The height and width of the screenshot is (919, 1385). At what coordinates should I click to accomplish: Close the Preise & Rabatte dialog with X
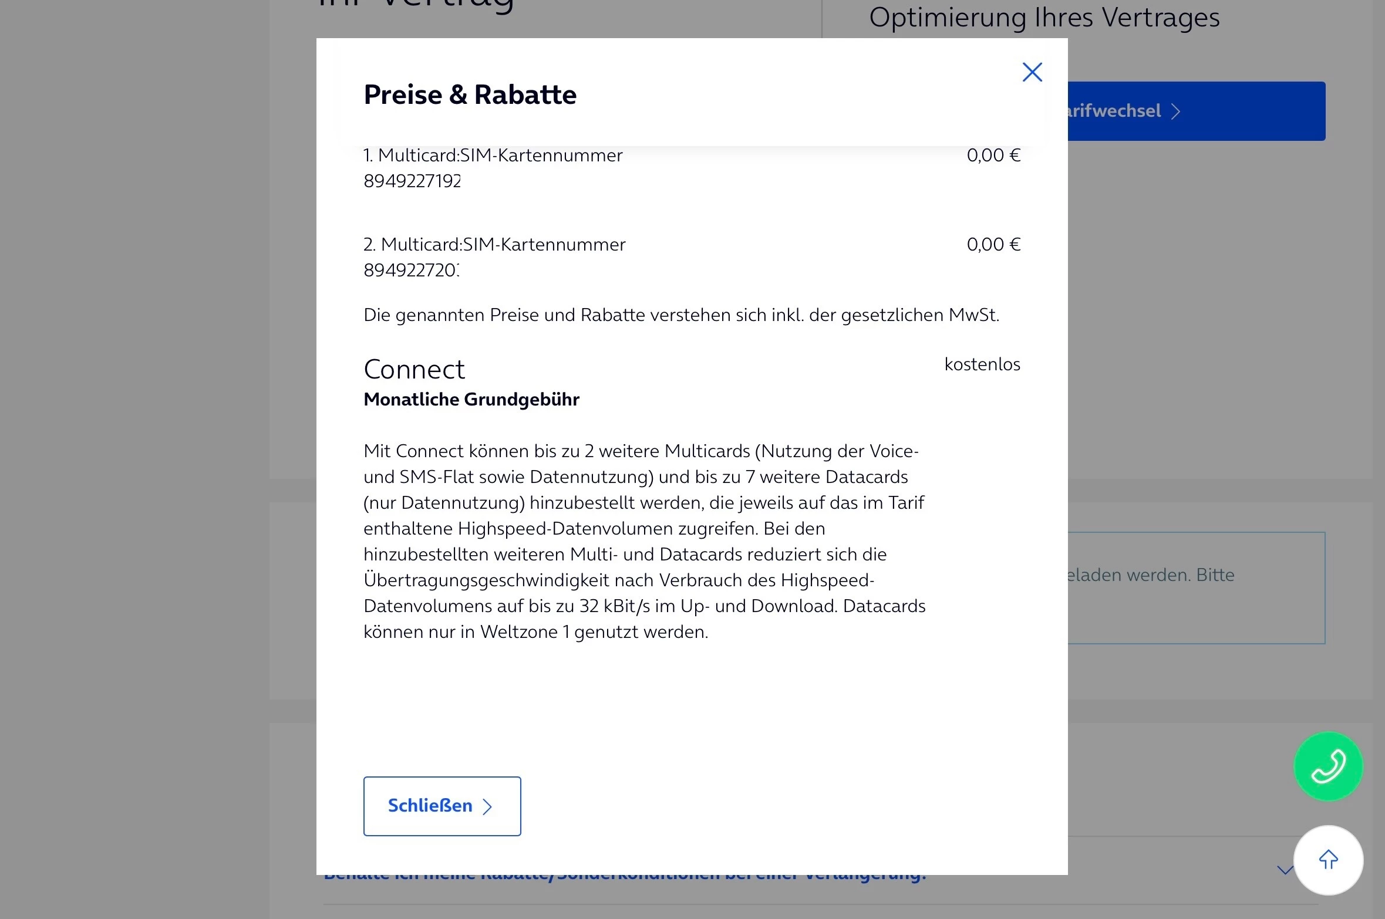click(x=1032, y=72)
